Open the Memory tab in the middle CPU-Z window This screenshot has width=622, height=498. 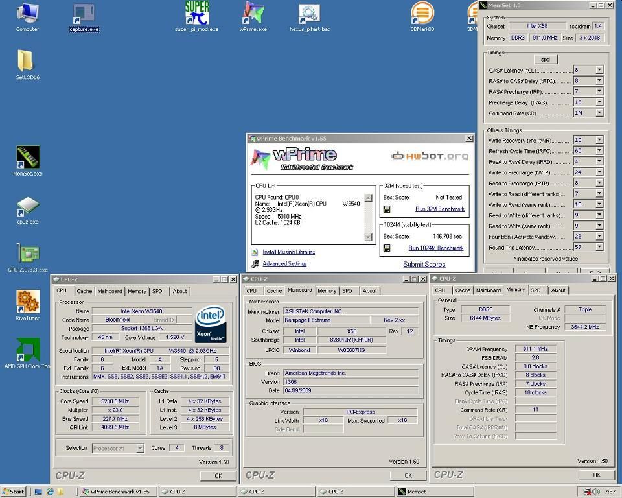click(327, 290)
